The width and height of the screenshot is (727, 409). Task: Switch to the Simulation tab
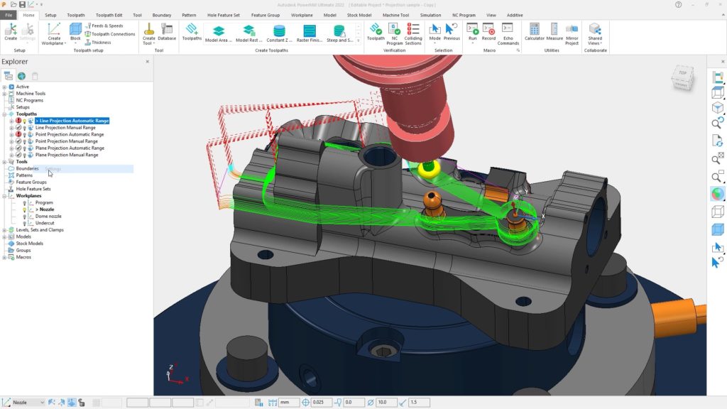pyautogui.click(x=430, y=15)
